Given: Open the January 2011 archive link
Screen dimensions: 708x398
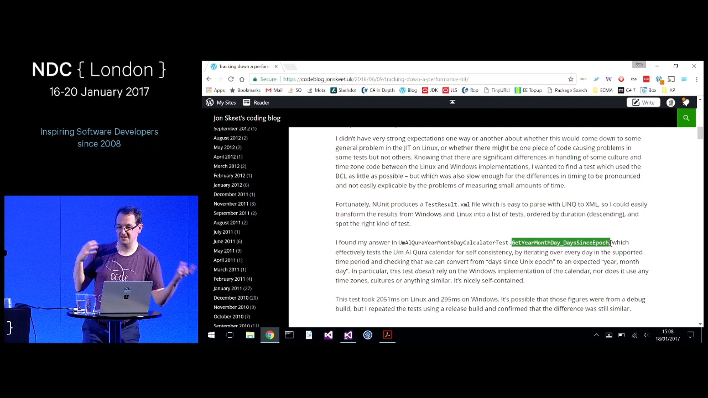Looking at the screenshot, I should (232, 288).
